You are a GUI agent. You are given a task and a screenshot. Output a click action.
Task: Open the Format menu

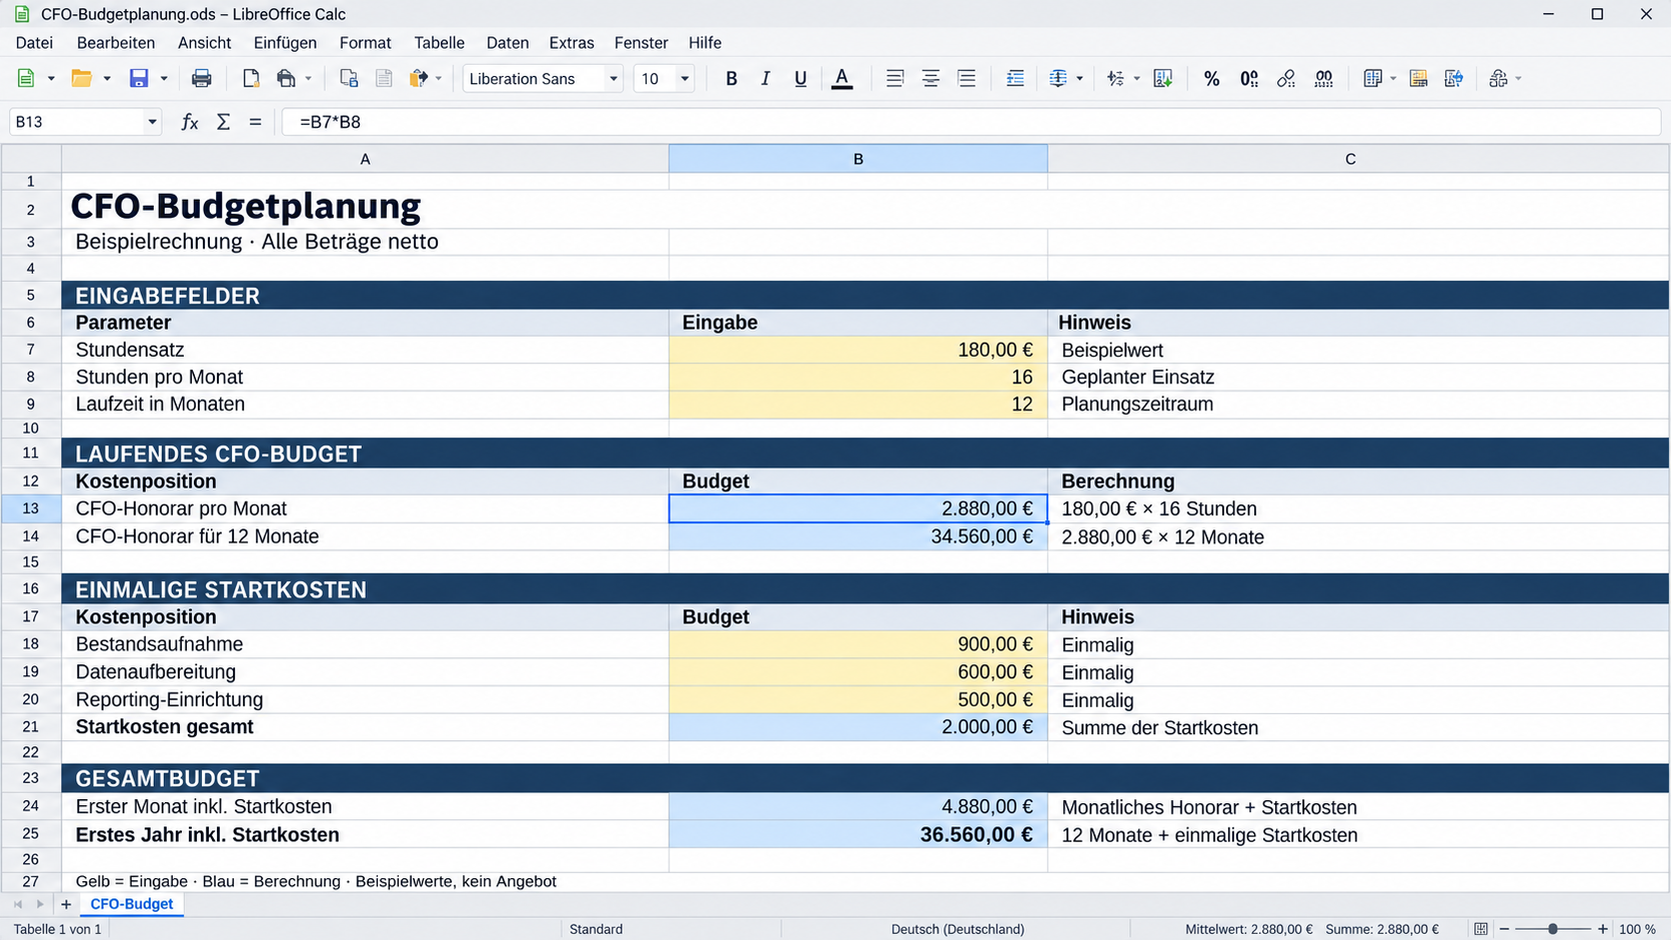[365, 43]
